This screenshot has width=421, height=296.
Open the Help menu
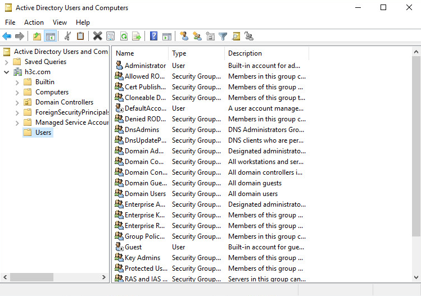click(83, 22)
